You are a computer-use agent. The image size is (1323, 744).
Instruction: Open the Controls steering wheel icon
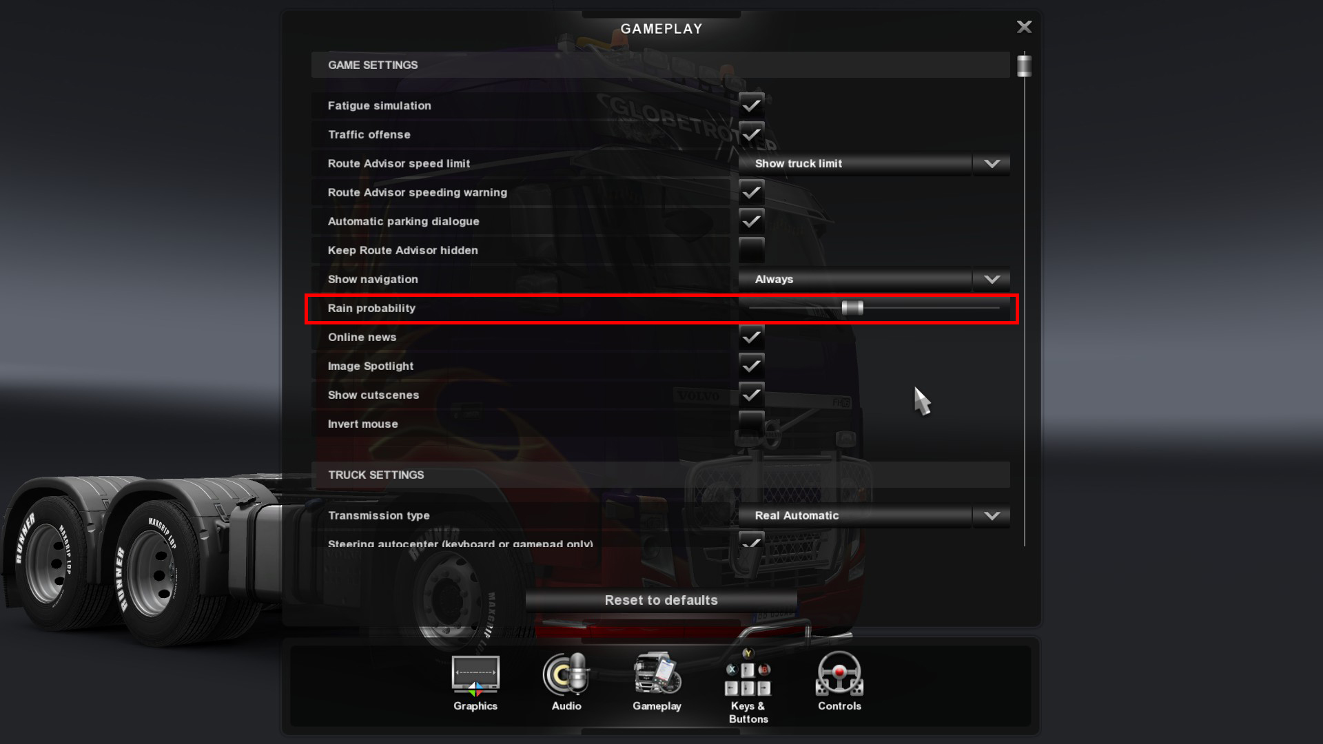(839, 674)
